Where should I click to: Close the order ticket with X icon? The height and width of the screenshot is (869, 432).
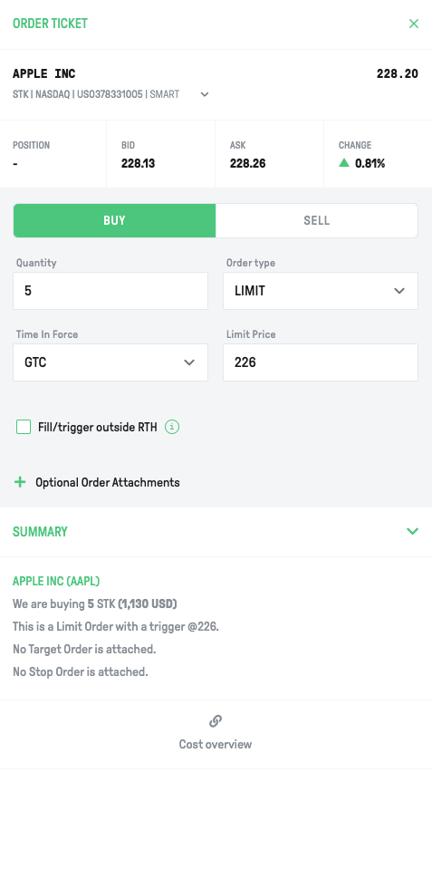[413, 24]
